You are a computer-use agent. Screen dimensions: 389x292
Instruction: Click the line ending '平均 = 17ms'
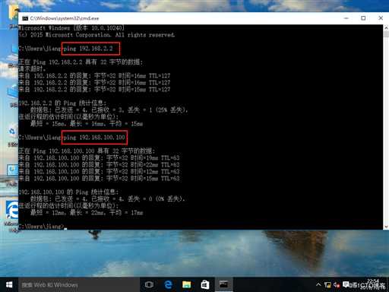[87, 212]
